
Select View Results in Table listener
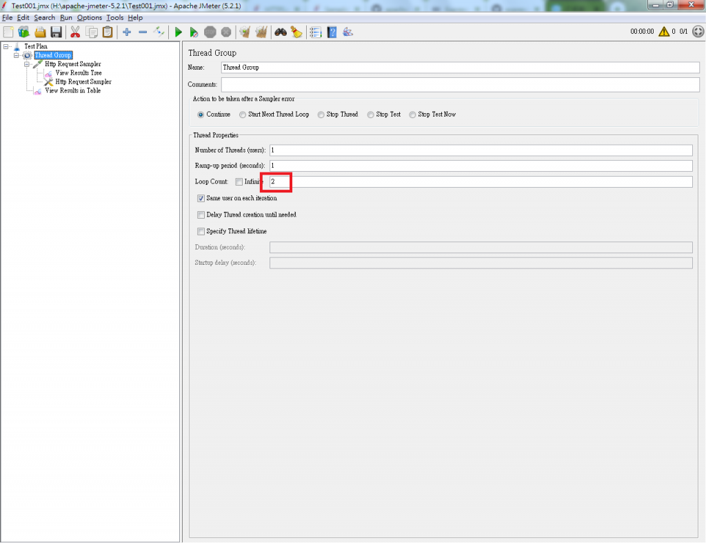click(72, 90)
